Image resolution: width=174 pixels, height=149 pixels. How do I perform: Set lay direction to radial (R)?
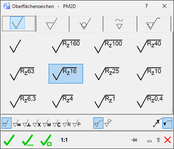click(67, 123)
